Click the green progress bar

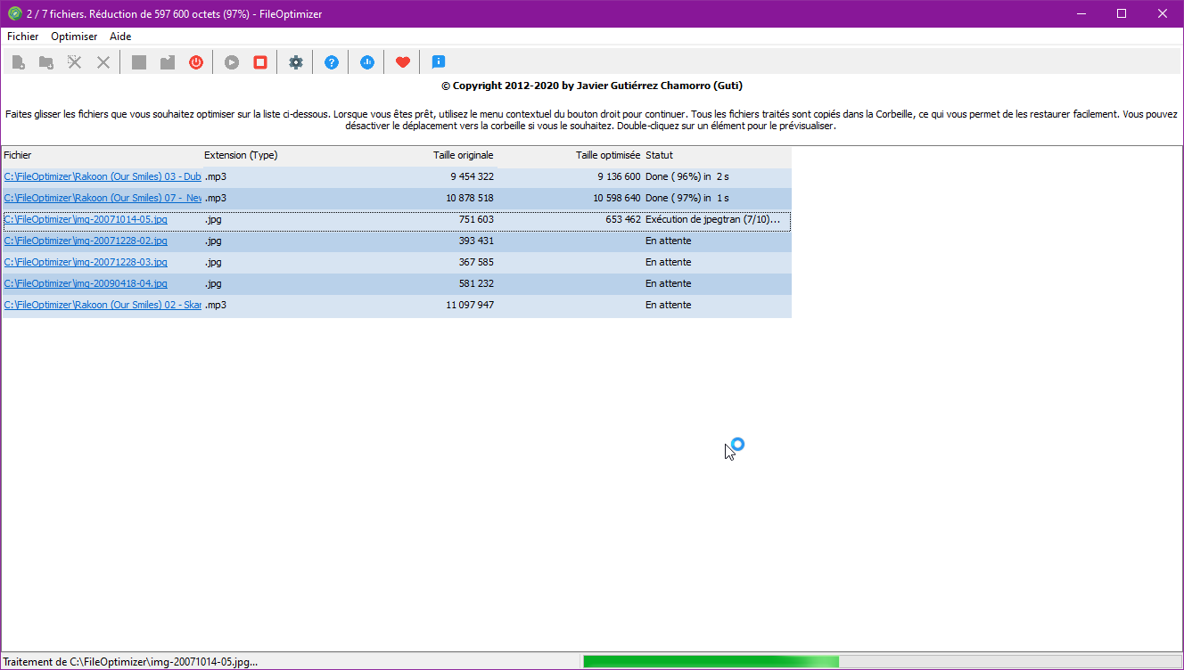point(711,660)
